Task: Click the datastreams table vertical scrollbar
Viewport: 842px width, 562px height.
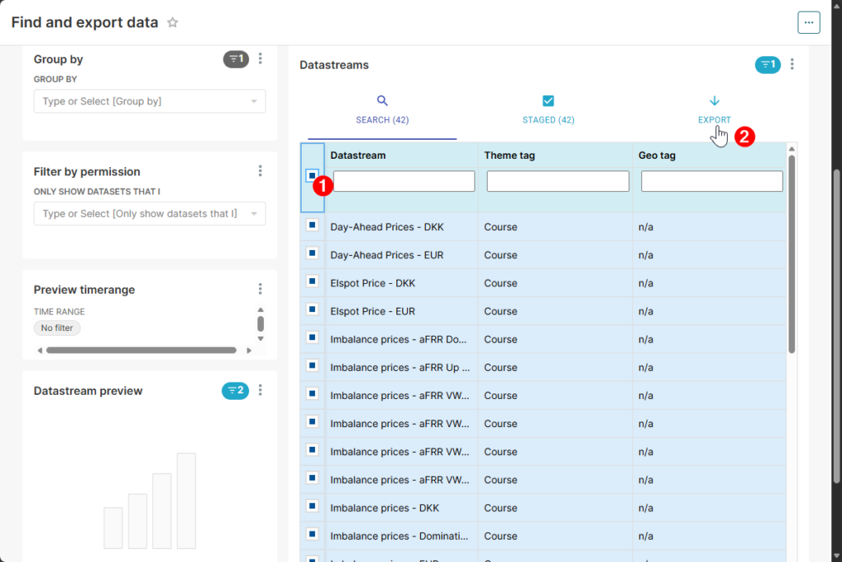Action: [x=792, y=254]
